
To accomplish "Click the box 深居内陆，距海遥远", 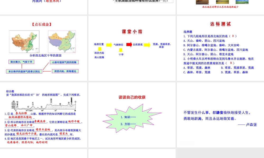I will 65,71.
